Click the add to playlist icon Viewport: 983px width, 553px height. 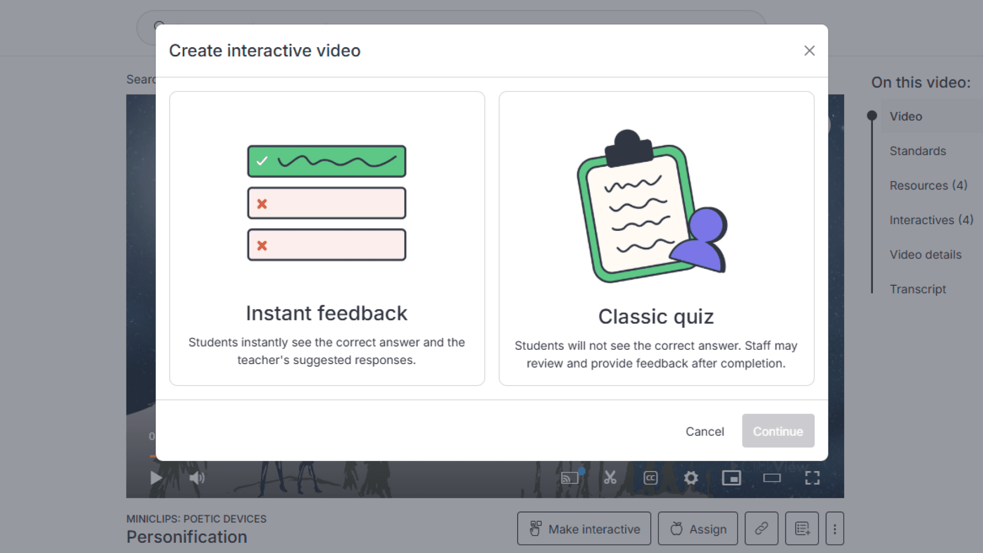click(802, 528)
